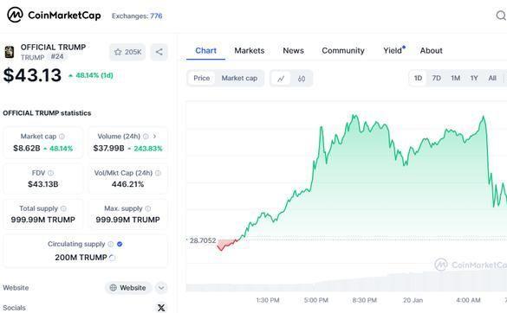This screenshot has width=507, height=313.
Task: Set chart range to 1D
Action: (x=418, y=79)
